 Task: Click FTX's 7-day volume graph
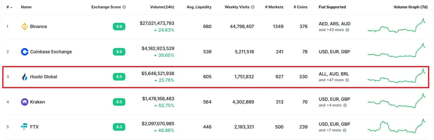pos(397,127)
